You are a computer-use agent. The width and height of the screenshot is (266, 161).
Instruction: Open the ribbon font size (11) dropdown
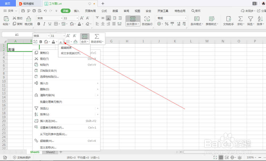click(x=77, y=18)
